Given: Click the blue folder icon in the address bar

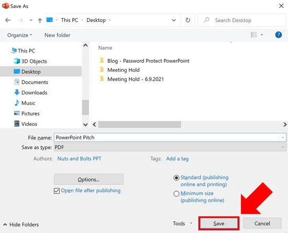Looking at the screenshot, I should pyautogui.click(x=50, y=20).
